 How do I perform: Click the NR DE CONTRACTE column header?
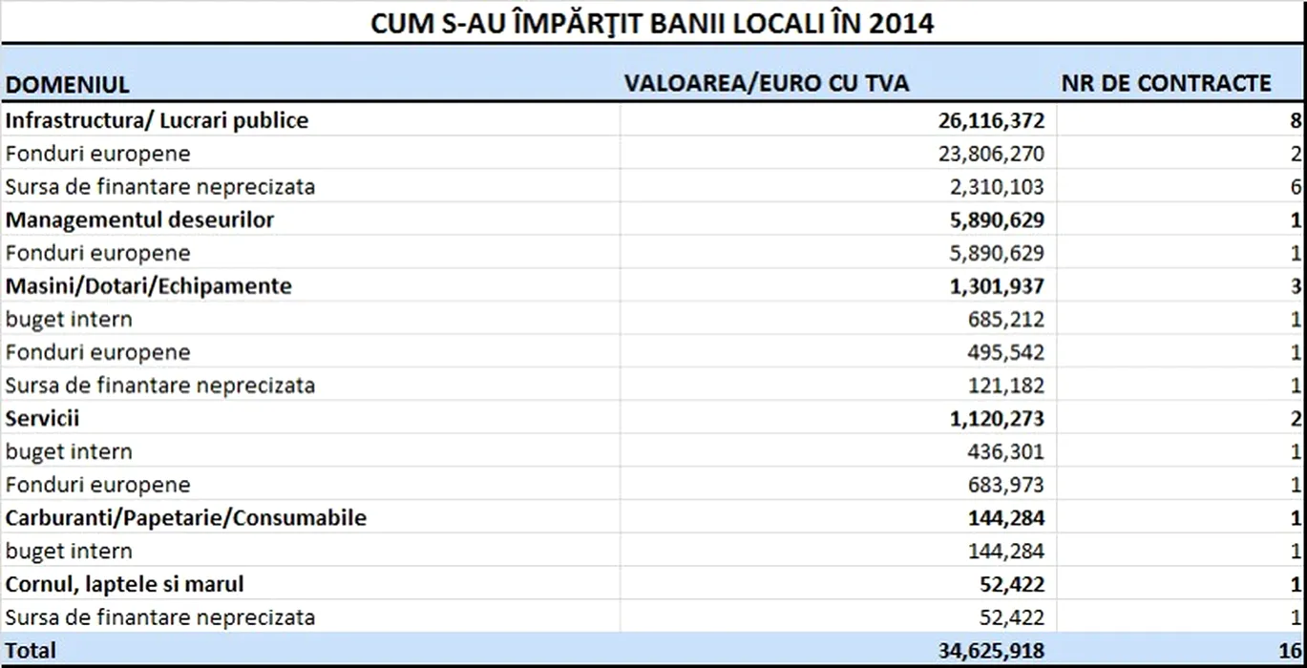tap(1166, 83)
